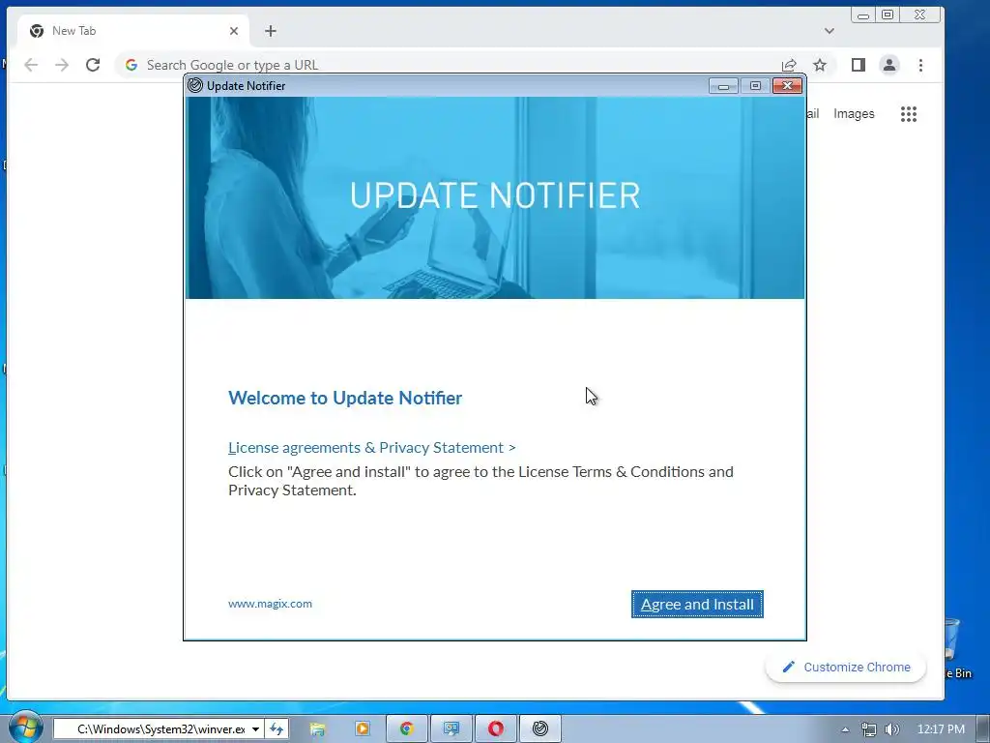Maximize the Update Notifier window
Screen dimensions: 990x743
755,86
